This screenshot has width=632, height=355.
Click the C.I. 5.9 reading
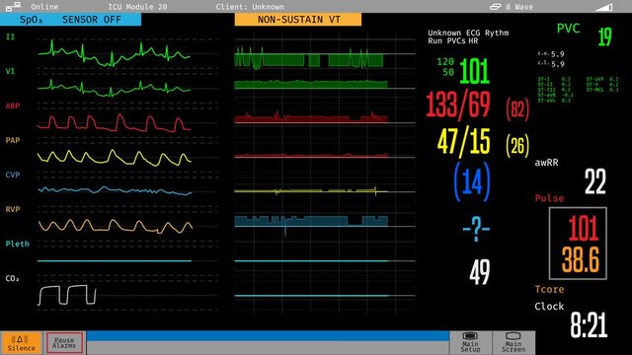point(551,63)
